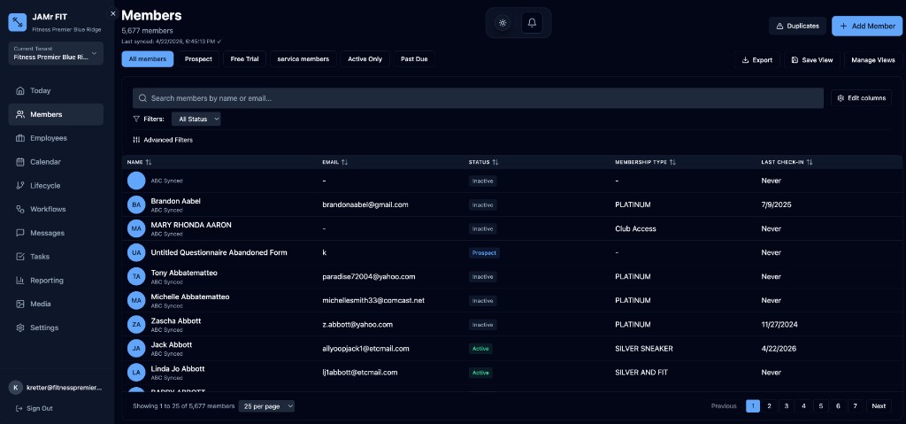This screenshot has width=906, height=424.
Task: Expand Advanced Filters options
Action: (x=163, y=140)
